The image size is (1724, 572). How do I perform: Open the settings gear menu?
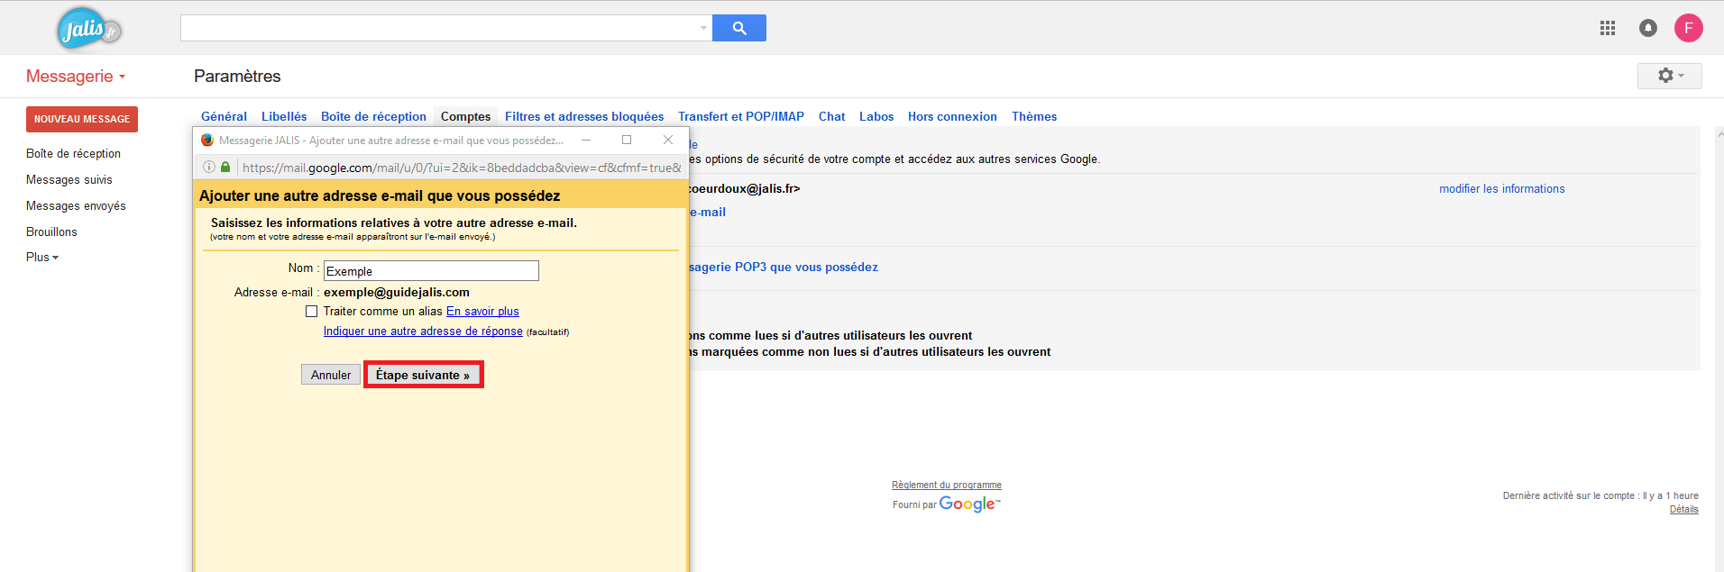coord(1669,76)
